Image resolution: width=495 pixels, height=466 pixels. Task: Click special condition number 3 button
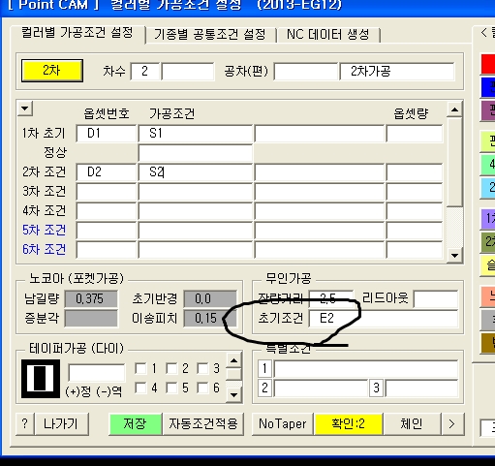(x=376, y=388)
